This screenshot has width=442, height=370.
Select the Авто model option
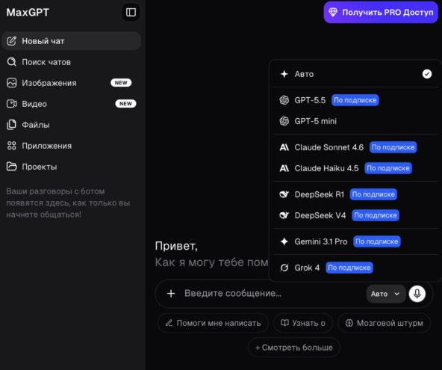click(355, 74)
